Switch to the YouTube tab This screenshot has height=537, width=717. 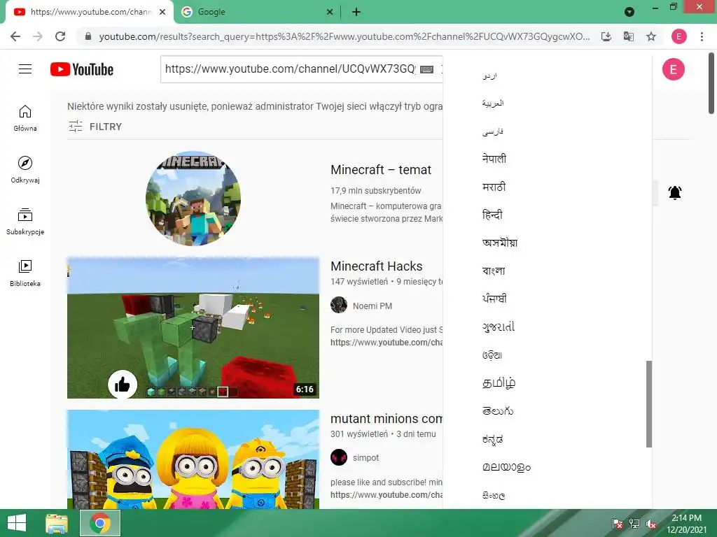click(x=90, y=12)
